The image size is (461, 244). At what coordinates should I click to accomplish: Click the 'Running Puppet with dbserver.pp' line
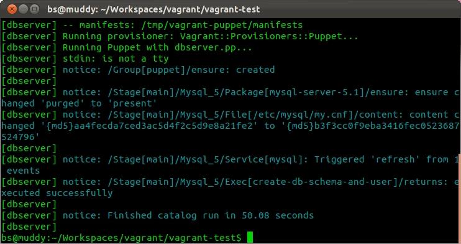click(127, 47)
